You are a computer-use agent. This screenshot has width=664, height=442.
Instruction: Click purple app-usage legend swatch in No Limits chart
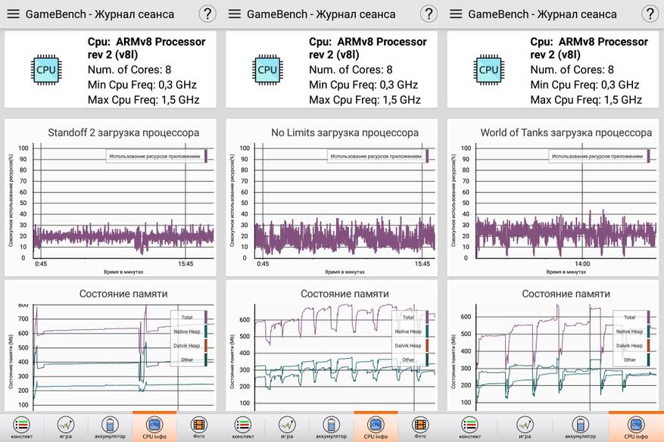[x=427, y=156]
